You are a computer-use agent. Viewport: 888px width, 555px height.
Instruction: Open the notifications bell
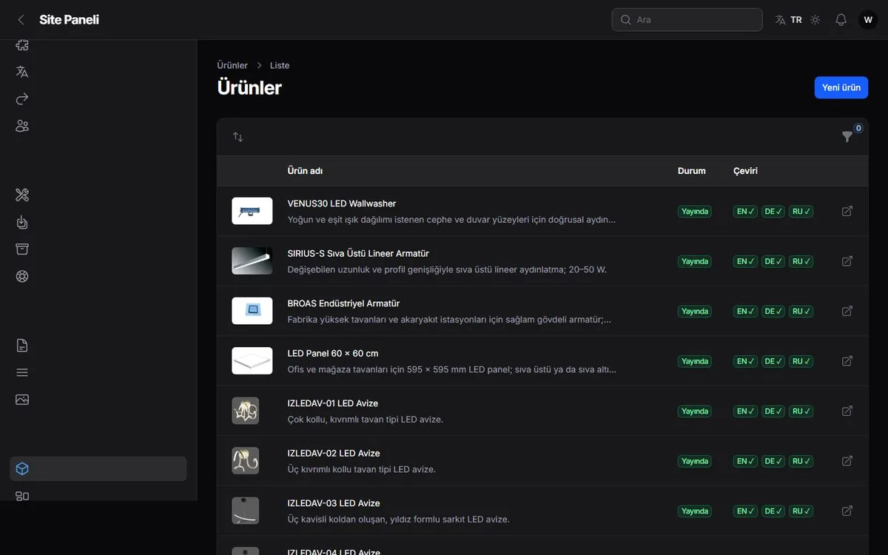[841, 20]
